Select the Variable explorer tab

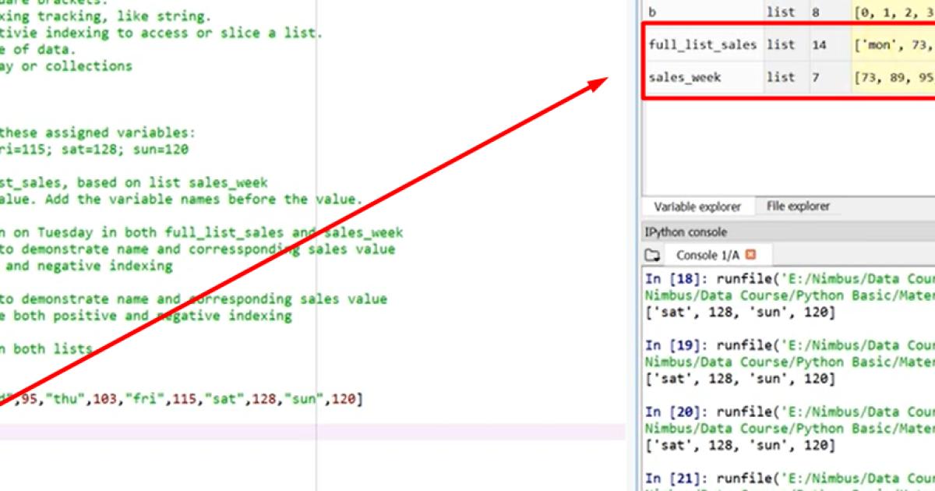[x=696, y=206]
